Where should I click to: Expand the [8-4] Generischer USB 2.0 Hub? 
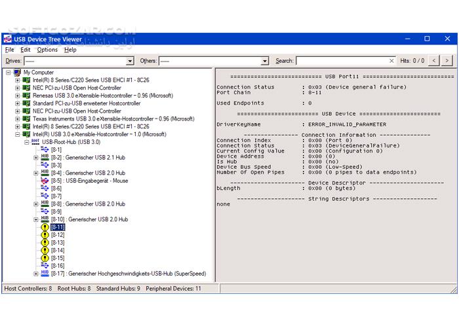[35, 173]
